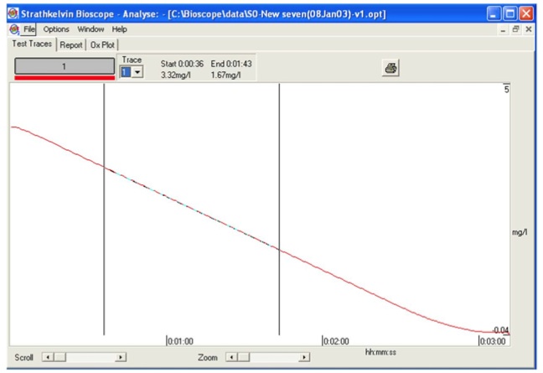This screenshot has width=543, height=373.
Task: Click the document icon beside File menu
Action: click(14, 29)
